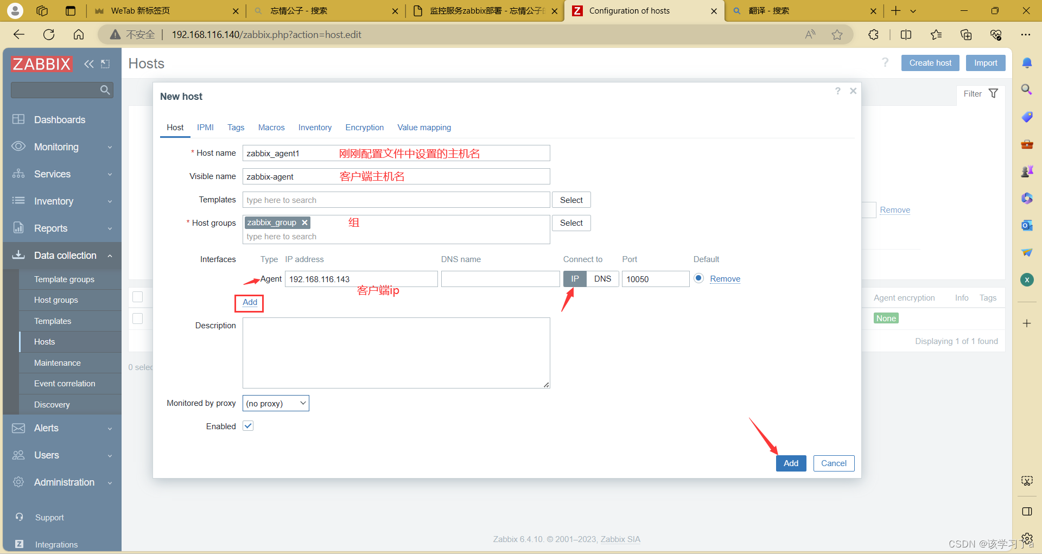
Task: Click the Monitoring eye icon
Action: coord(18,147)
